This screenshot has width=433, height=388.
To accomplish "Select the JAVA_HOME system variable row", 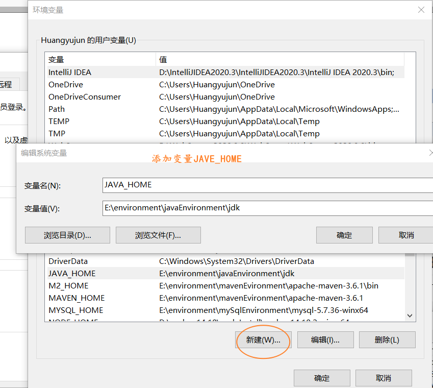I will [x=225, y=273].
